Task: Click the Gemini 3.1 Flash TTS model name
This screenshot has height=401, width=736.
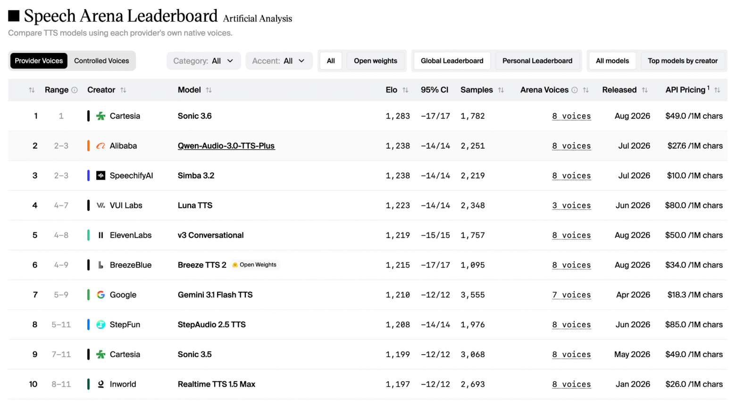Action: pyautogui.click(x=215, y=295)
